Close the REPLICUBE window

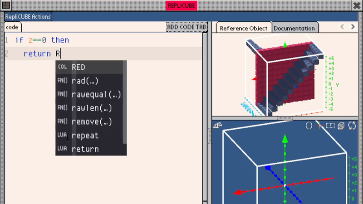click(x=357, y=5)
